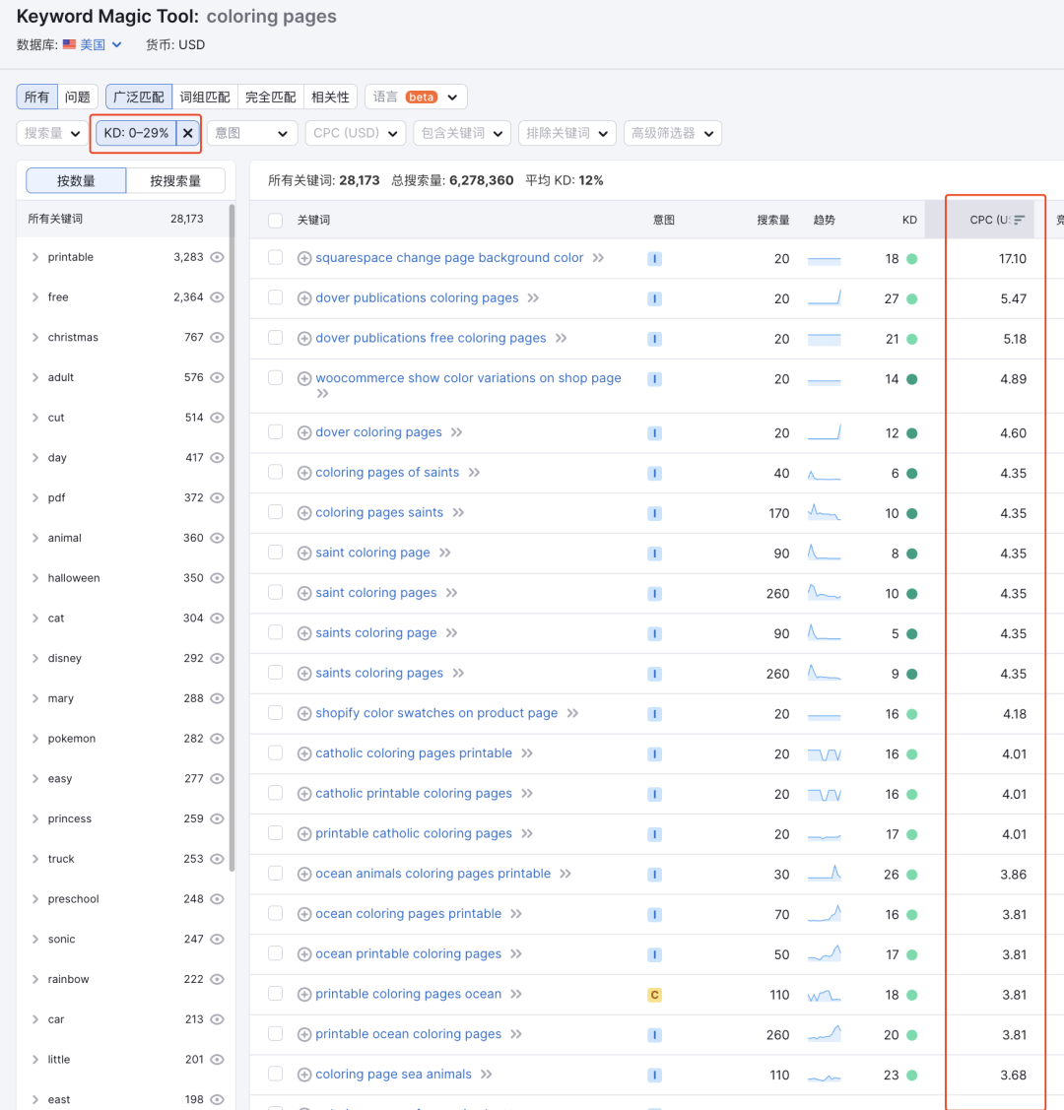Click intent badge C for 'printable coloring pages ocean'

point(654,995)
